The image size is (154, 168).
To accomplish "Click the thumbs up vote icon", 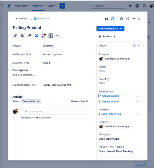I will tap(121, 19).
